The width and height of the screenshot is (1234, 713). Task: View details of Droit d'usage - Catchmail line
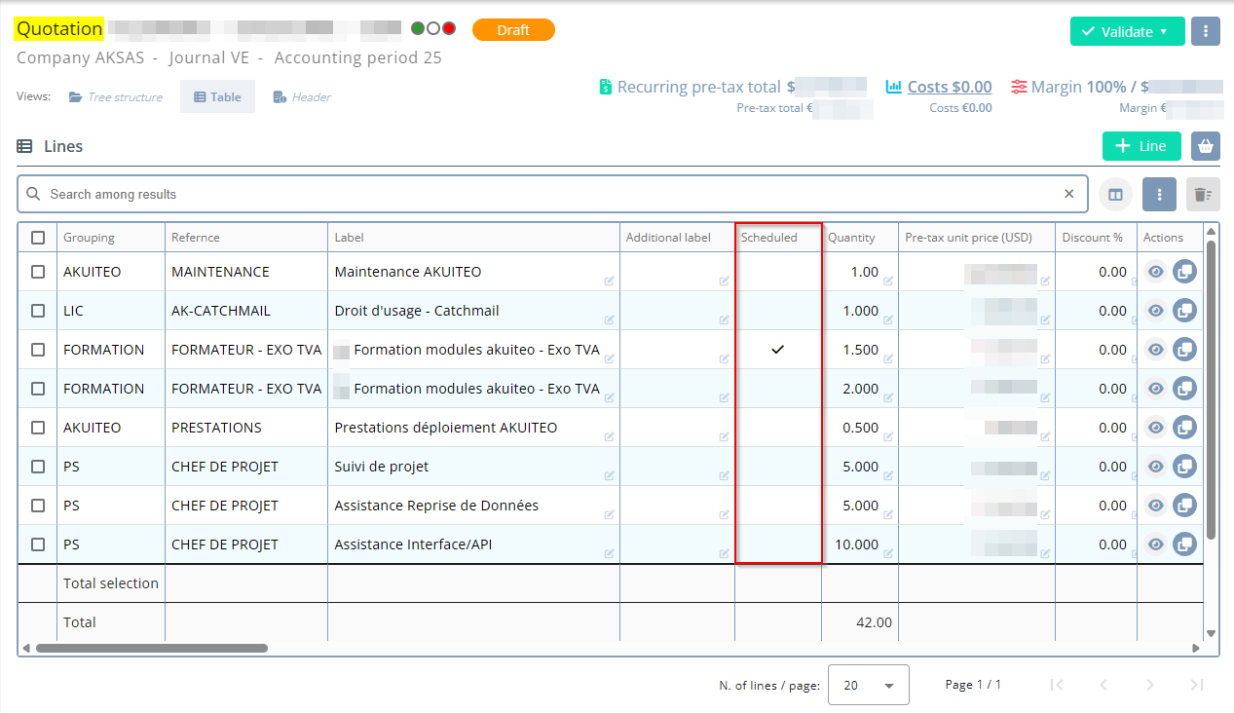pos(1155,311)
